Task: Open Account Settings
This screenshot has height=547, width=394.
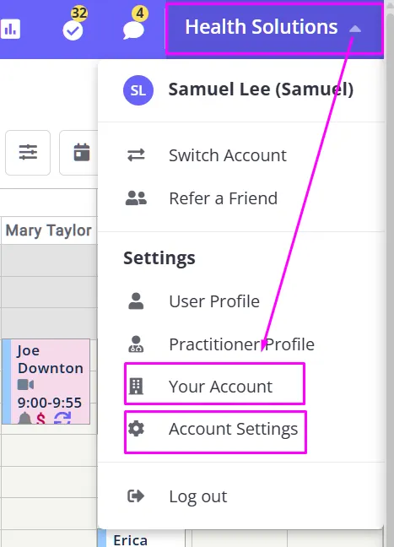Action: pyautogui.click(x=215, y=432)
